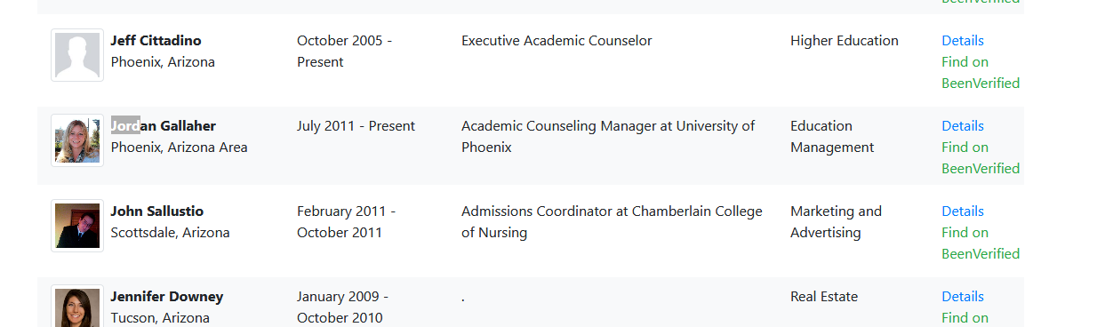Click the name John Sallustio
This screenshot has height=327, width=1097.
point(156,211)
